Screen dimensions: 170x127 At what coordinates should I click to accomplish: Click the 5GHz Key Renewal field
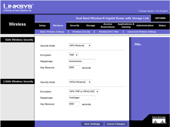(74, 67)
